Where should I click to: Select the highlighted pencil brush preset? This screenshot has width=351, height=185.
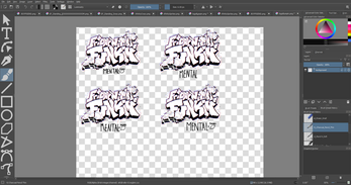coord(326,127)
